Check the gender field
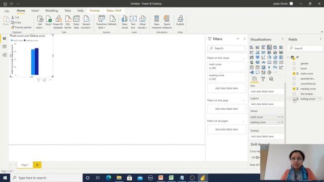The width and height of the screenshot is (324, 182). 294,64
